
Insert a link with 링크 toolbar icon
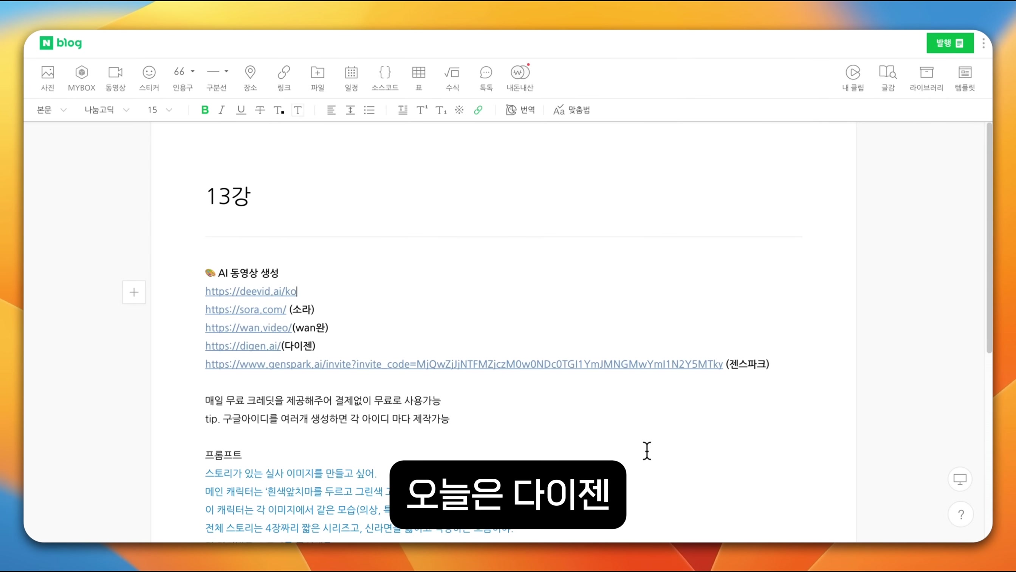coord(284,78)
